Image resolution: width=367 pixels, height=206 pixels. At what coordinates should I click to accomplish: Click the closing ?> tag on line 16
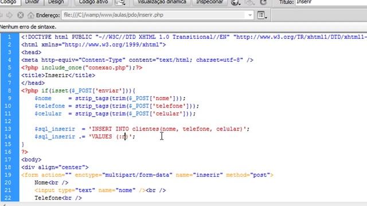click(x=25, y=152)
